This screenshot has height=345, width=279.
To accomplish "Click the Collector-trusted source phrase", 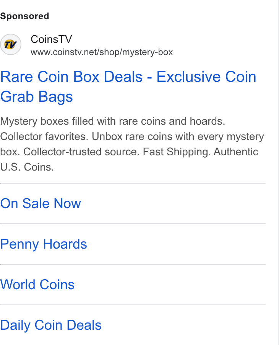I will [81, 152].
